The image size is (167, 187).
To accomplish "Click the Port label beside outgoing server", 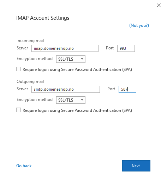I will pyautogui.click(x=111, y=89).
